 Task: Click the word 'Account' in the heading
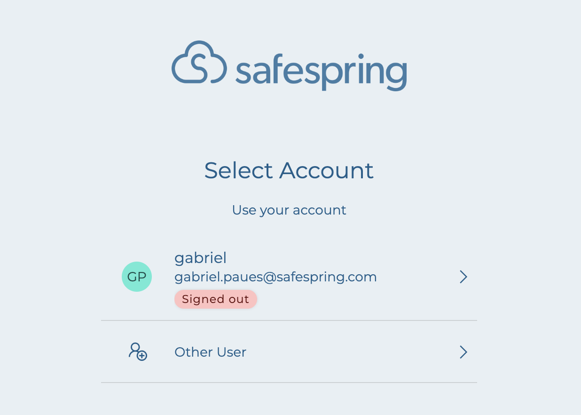327,170
